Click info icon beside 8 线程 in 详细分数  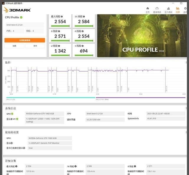(x=135, y=166)
